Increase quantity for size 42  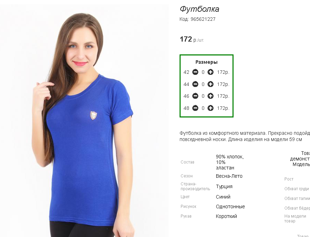pyautogui.click(x=210, y=72)
